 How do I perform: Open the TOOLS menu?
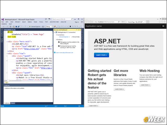(x=41, y=22)
